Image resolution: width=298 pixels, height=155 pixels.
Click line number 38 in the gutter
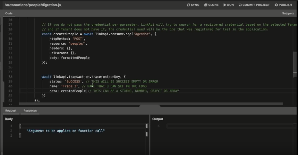10,77
